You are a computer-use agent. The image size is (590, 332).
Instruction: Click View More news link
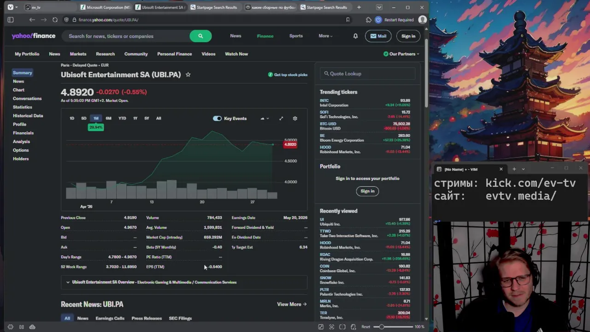tap(292, 304)
